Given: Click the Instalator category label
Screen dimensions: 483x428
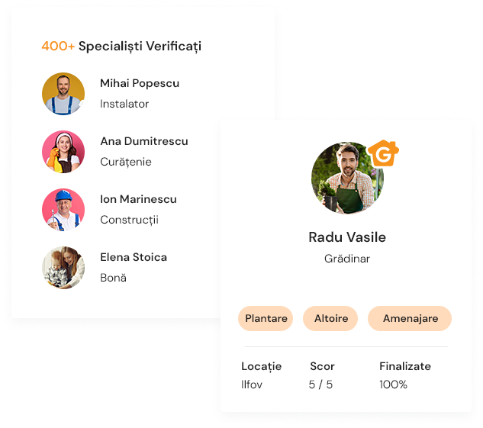Looking at the screenshot, I should point(124,104).
